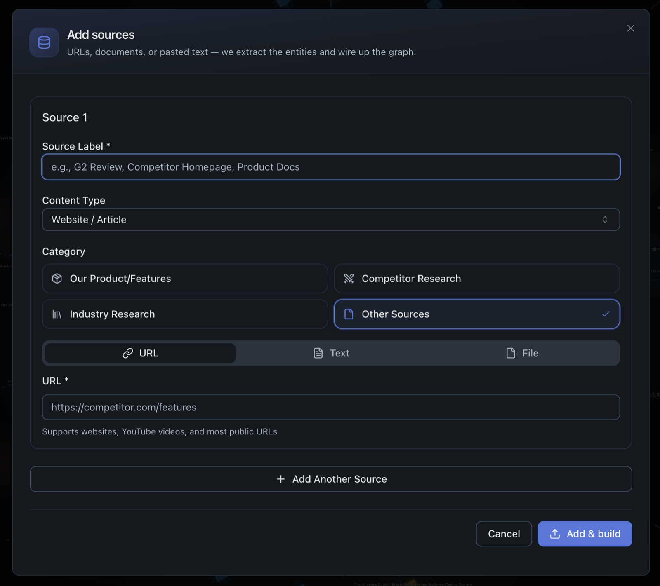Choose the Industry Research category
Image resolution: width=660 pixels, height=586 pixels.
coord(185,314)
